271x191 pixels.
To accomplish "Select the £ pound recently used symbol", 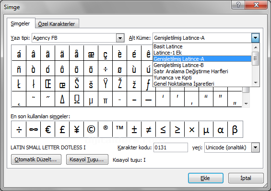I will [x=62, y=129].
